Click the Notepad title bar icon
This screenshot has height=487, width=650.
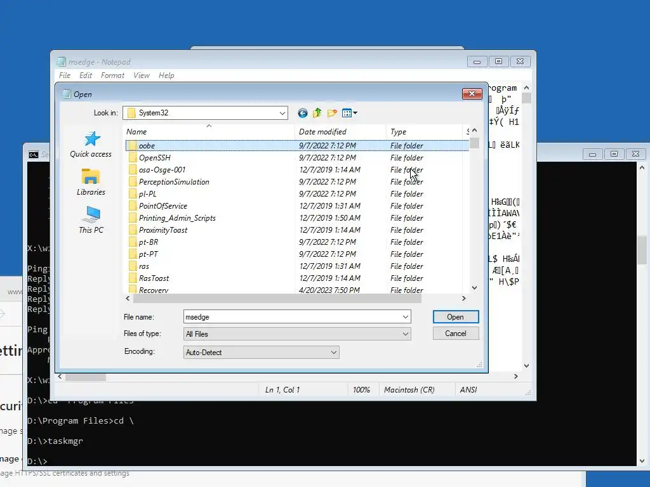[62, 62]
